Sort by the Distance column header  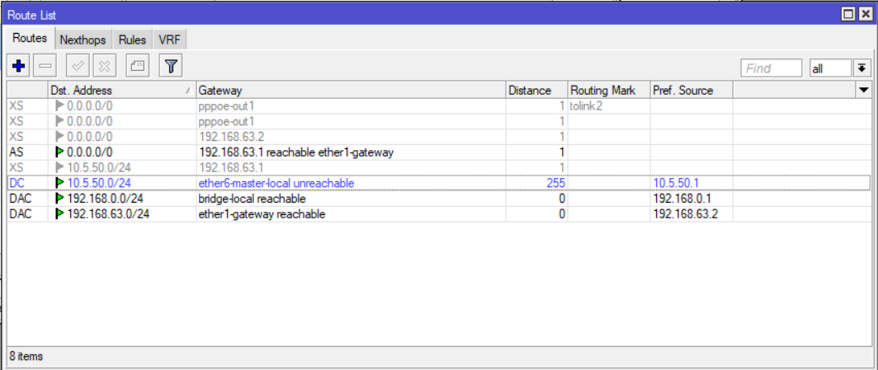click(537, 90)
